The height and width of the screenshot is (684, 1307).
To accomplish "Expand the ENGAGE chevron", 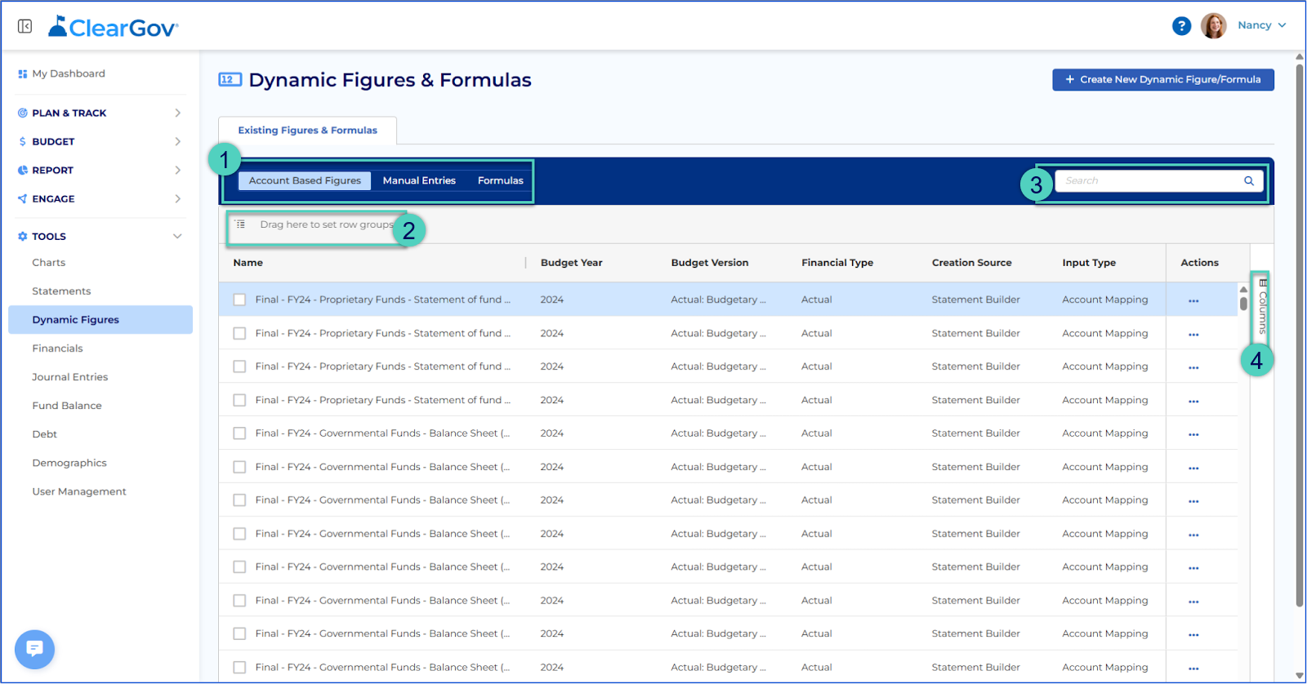I will [177, 199].
